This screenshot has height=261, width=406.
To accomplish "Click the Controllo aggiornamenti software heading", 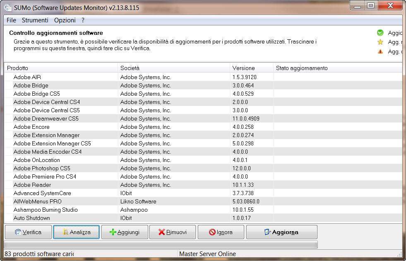I will click(x=56, y=33).
